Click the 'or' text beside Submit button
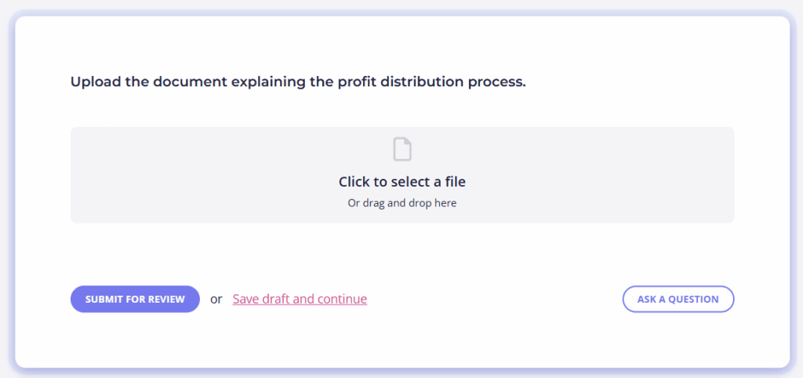The image size is (803, 378). coord(216,299)
